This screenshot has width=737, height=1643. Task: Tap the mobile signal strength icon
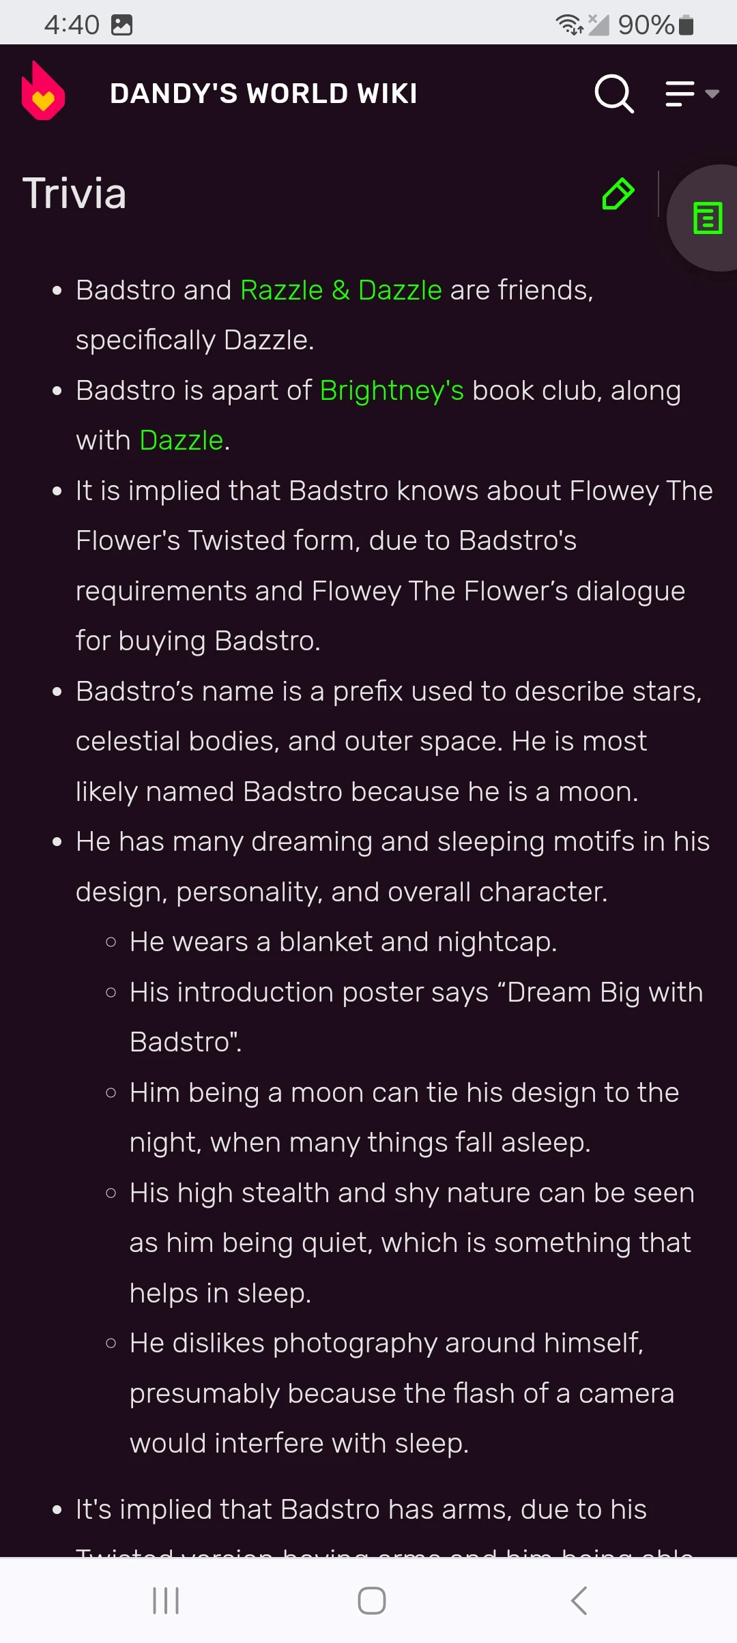pyautogui.click(x=598, y=25)
